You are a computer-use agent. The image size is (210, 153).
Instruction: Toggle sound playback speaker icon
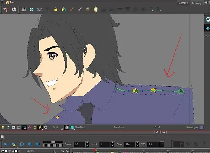(x=30, y=144)
